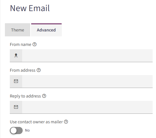
Task: Click the From name label text
Action: tap(20, 44)
